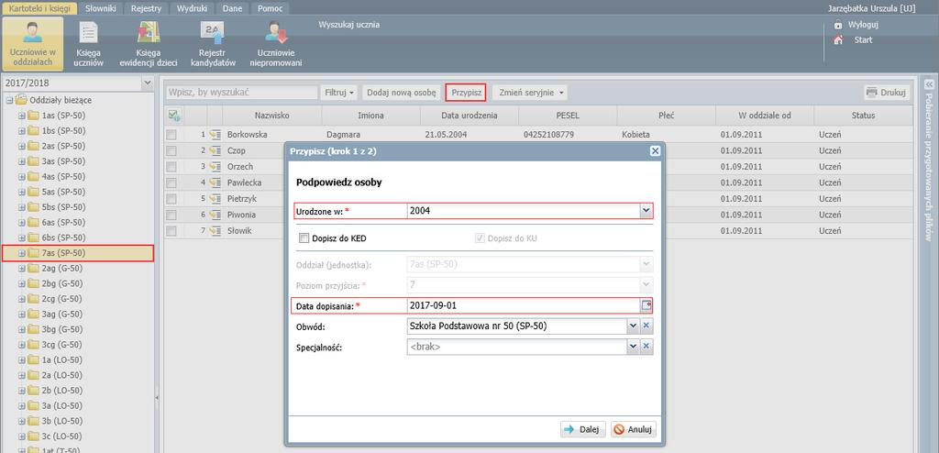This screenshot has width=939, height=453.
Task: Open student card icon for Słowik
Action: (x=215, y=231)
